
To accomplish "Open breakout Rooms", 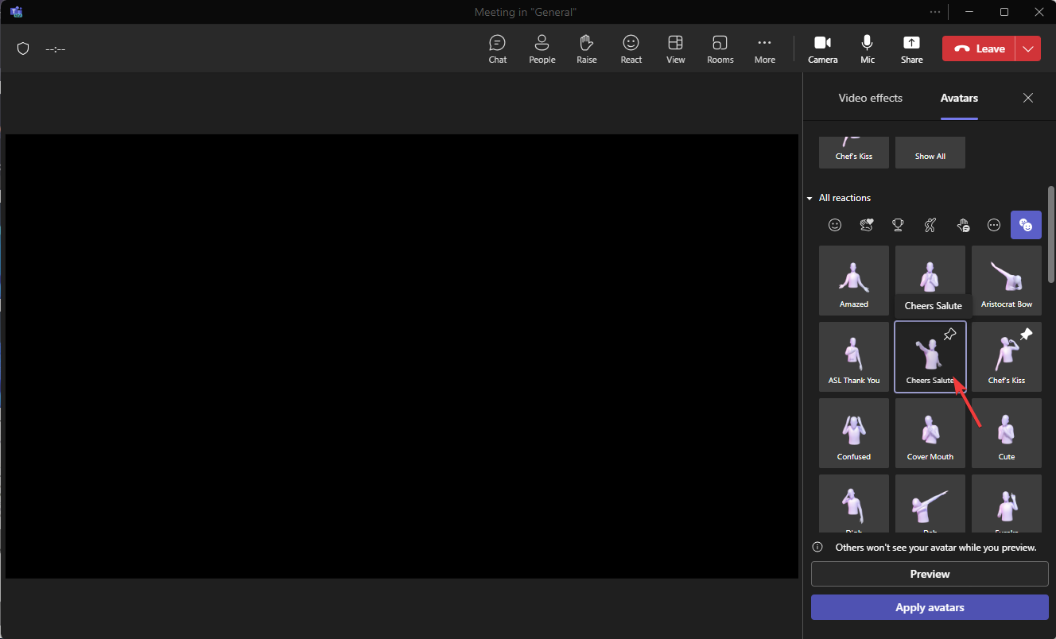I will [720, 48].
